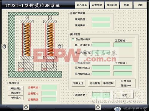Click the 当前状态 display field
Screen dimensions: 149x111
[x=49, y=87]
